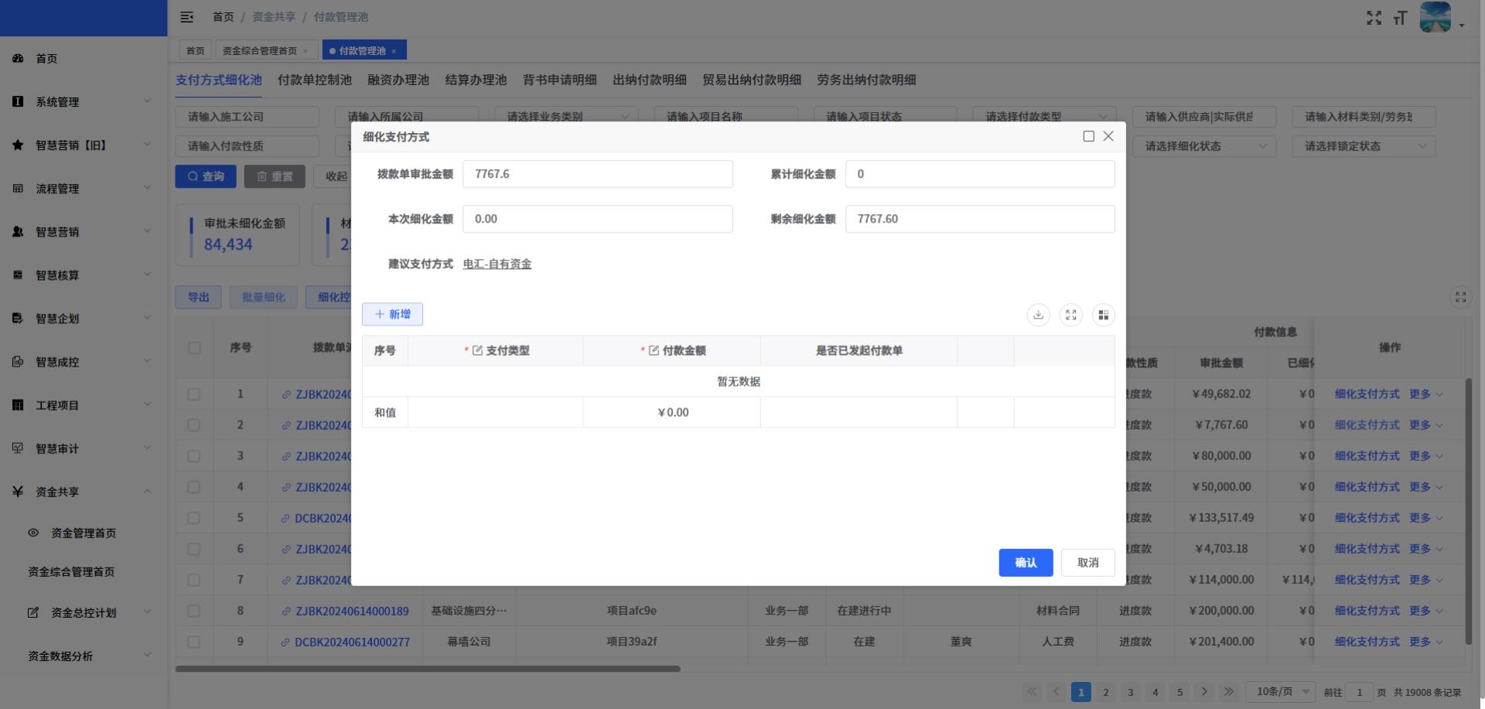Click the 本次细化金额 input field
Viewport: 1485px width, 709px height.
click(x=597, y=219)
